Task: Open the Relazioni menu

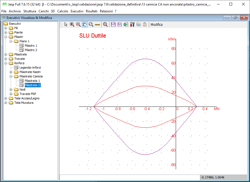Action: click(x=106, y=11)
